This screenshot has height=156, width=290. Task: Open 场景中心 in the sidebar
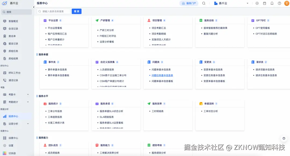pos(13,138)
